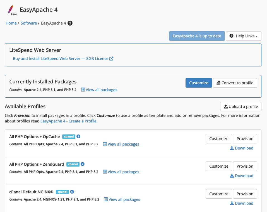
Task: Click info icon beside All PHP Options + ZendGuard
Action: [x=82, y=164]
